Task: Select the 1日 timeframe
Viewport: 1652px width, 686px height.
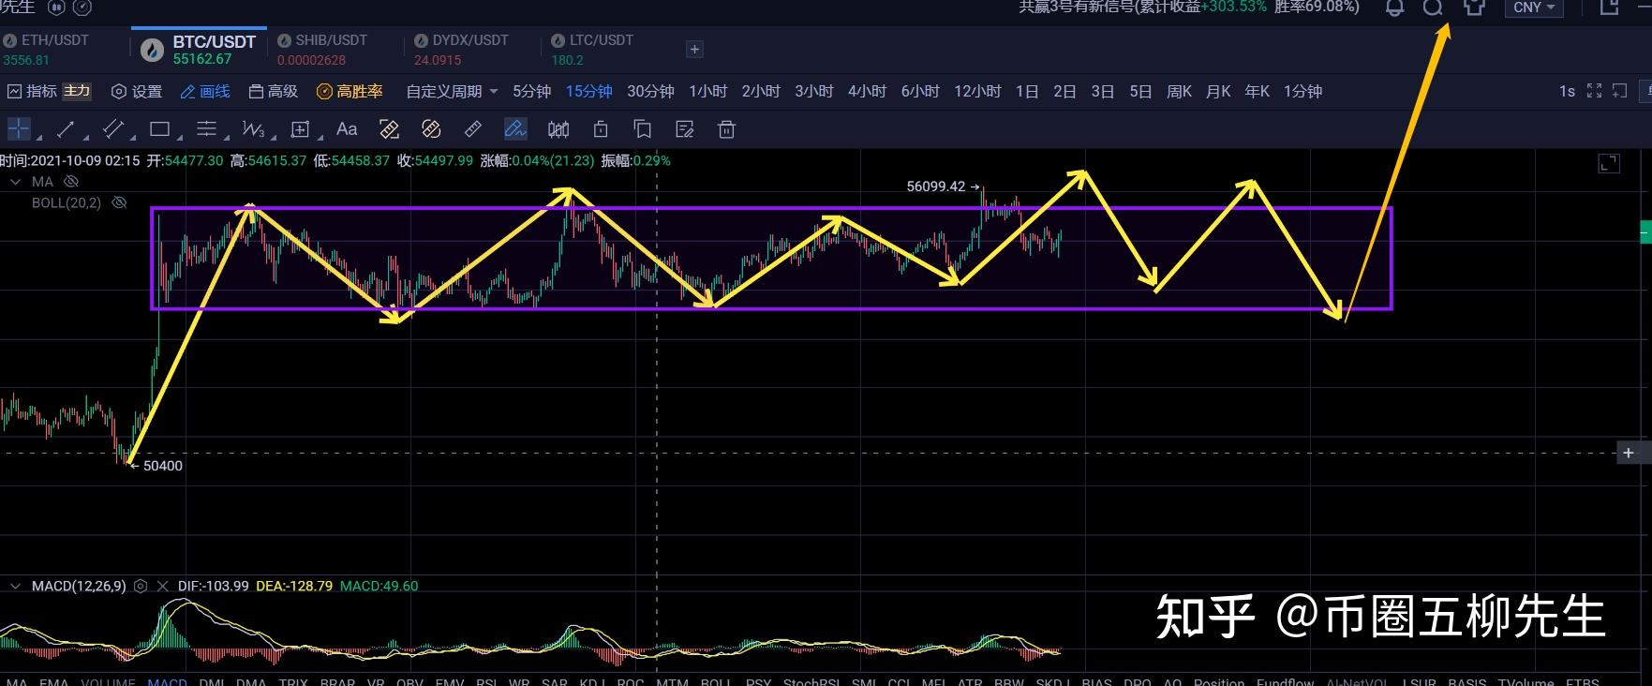Action: 1027,91
